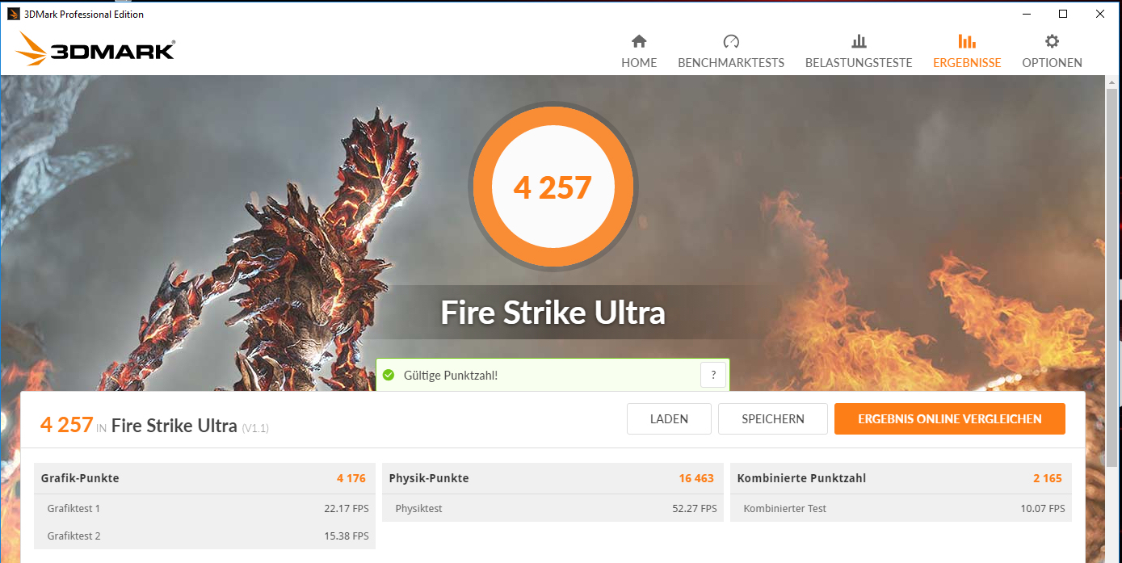Click the Gültige Punktzahl! message

tap(451, 375)
